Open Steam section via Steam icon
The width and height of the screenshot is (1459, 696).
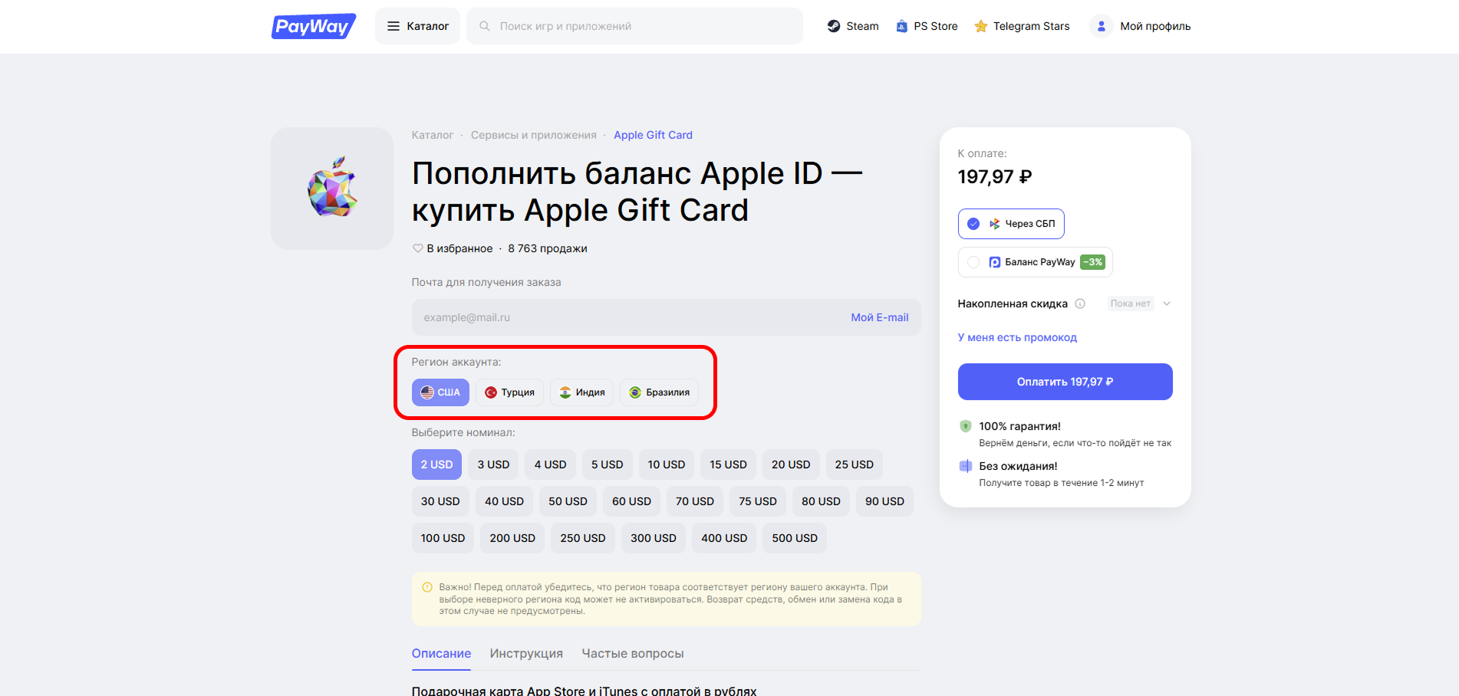pyautogui.click(x=834, y=26)
